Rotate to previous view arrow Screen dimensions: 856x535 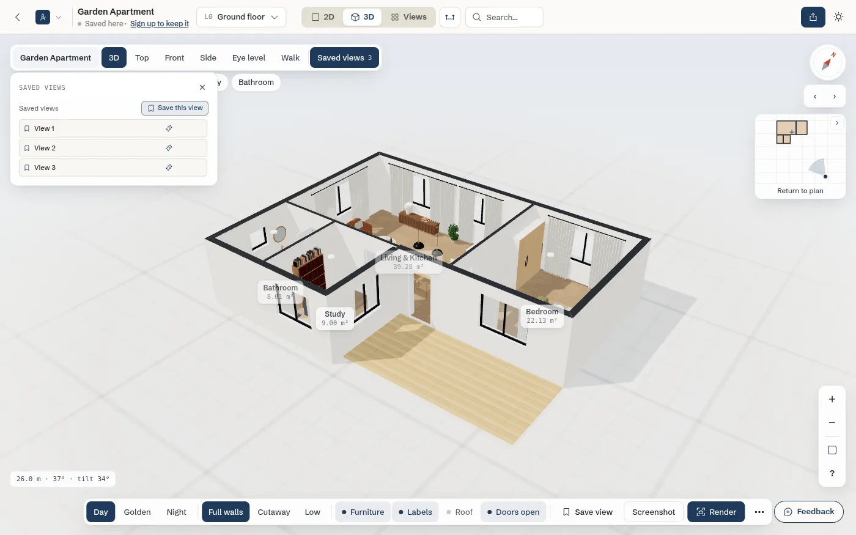click(x=815, y=97)
